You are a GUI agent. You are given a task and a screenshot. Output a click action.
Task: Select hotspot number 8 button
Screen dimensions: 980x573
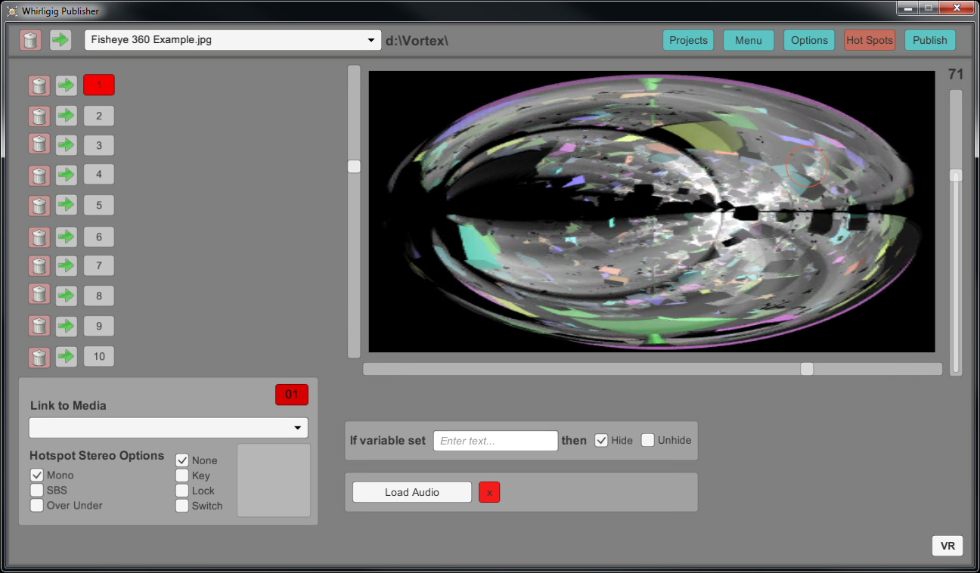(x=99, y=296)
